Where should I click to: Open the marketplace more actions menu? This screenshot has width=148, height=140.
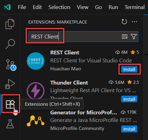pos(134,22)
